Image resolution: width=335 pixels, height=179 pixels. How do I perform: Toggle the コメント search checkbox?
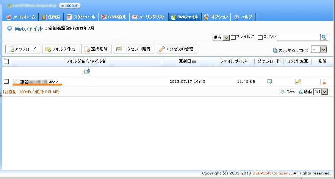tap(260, 37)
